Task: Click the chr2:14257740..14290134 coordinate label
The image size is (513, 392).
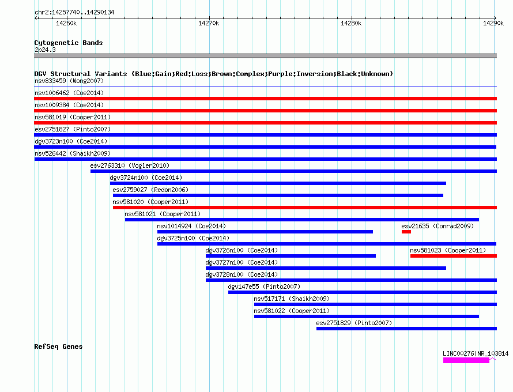Action: tap(74, 13)
